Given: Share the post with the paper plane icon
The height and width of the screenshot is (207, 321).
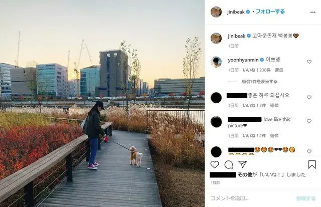Looking at the screenshot, I should (242, 164).
